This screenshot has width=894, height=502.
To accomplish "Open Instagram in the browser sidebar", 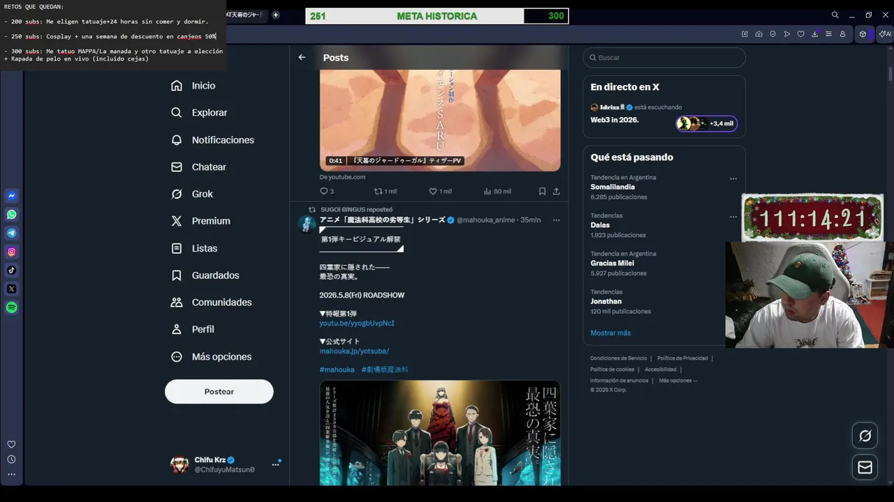I will pos(12,252).
